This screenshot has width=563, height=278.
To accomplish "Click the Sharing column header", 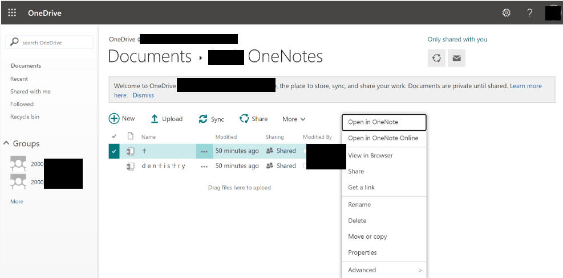I will (275, 136).
